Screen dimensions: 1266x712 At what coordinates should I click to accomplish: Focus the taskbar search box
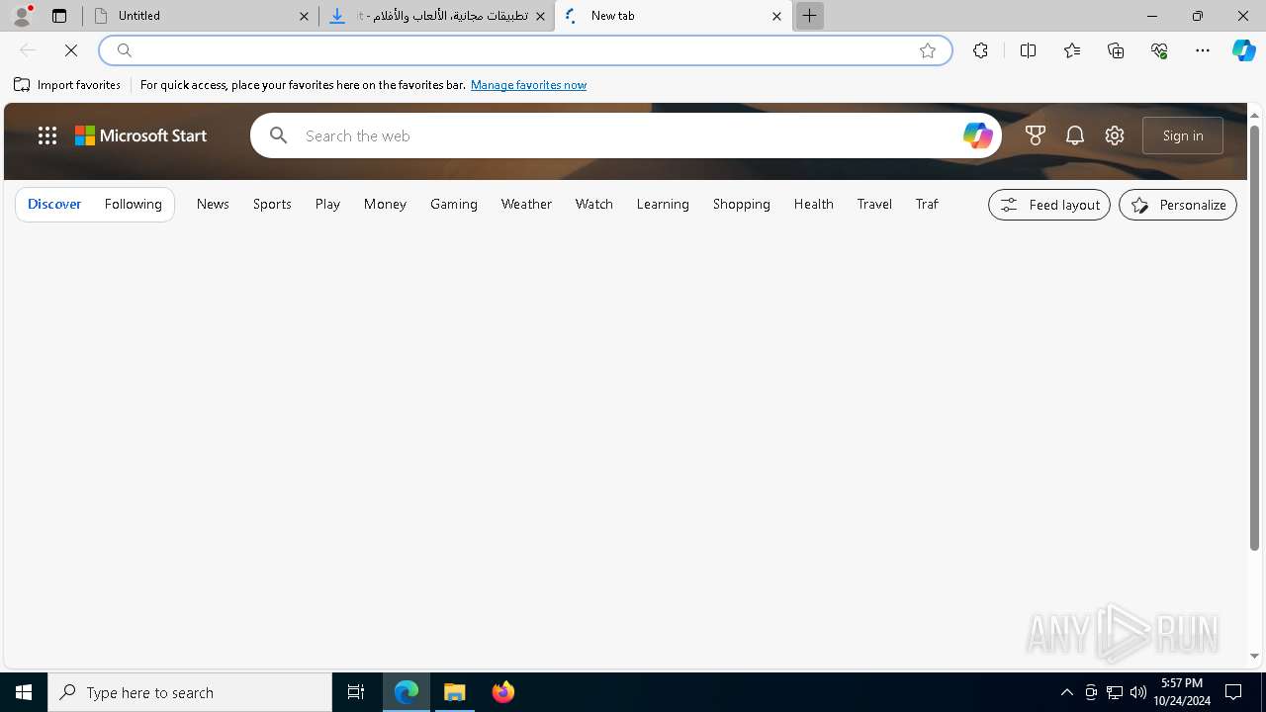coord(190,692)
